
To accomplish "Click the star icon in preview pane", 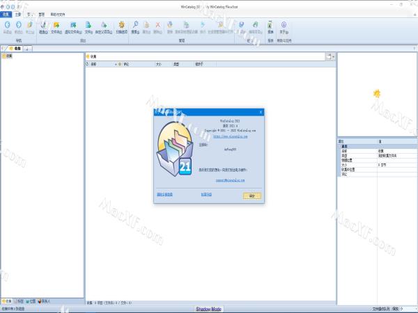I will pyautogui.click(x=377, y=94).
